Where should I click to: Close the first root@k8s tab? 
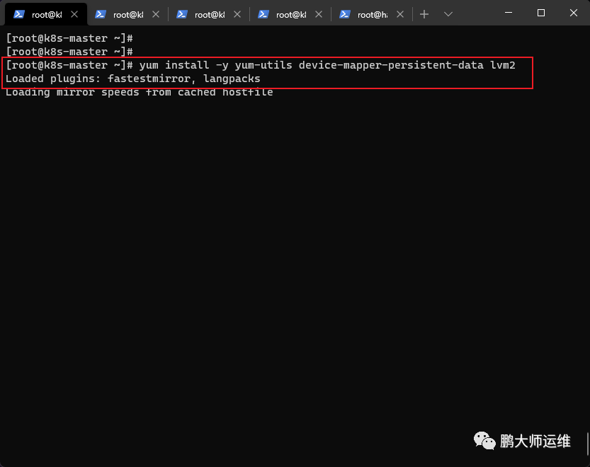coord(74,14)
